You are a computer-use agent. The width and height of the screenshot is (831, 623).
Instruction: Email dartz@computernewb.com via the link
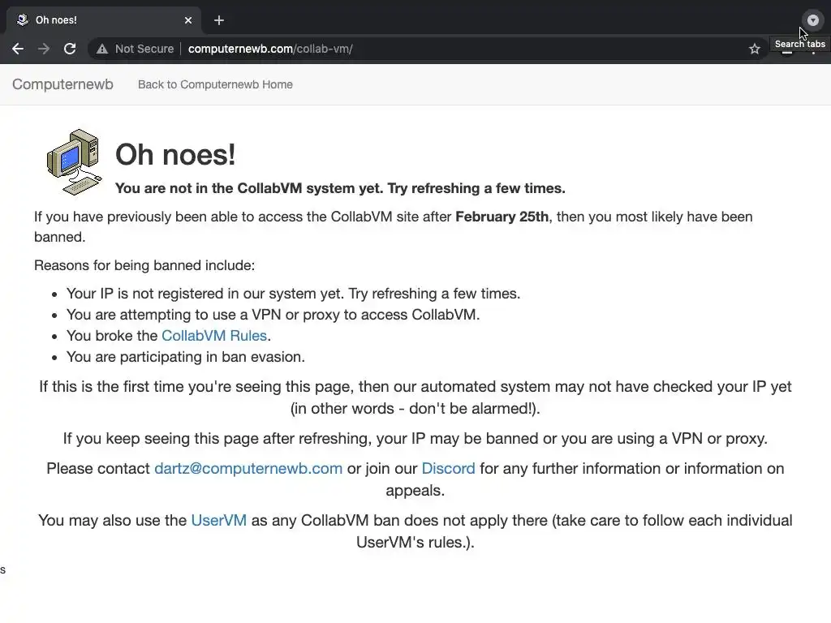(x=248, y=469)
